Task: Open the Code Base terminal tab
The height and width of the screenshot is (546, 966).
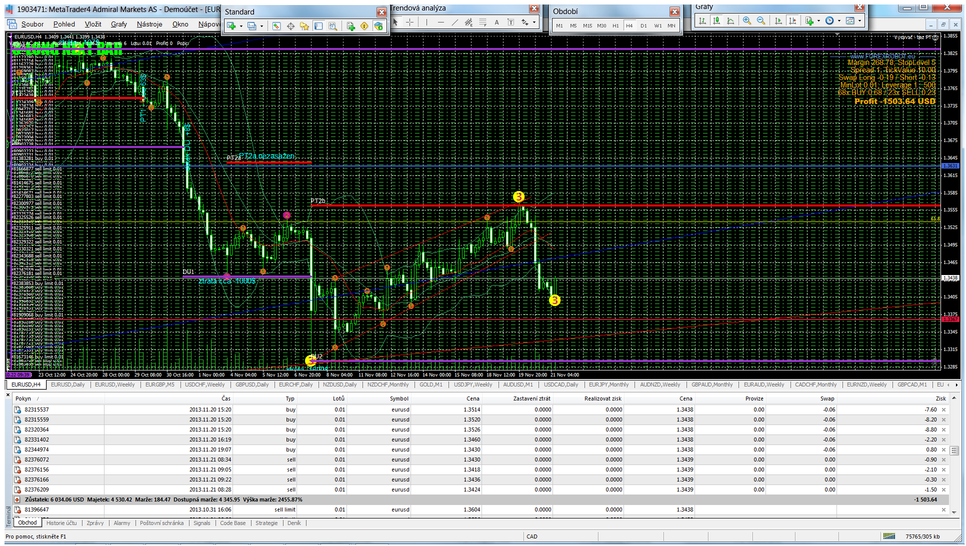Action: click(x=233, y=523)
